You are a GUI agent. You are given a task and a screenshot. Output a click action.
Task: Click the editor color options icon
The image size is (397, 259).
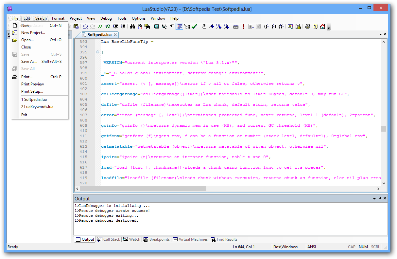[291, 27]
